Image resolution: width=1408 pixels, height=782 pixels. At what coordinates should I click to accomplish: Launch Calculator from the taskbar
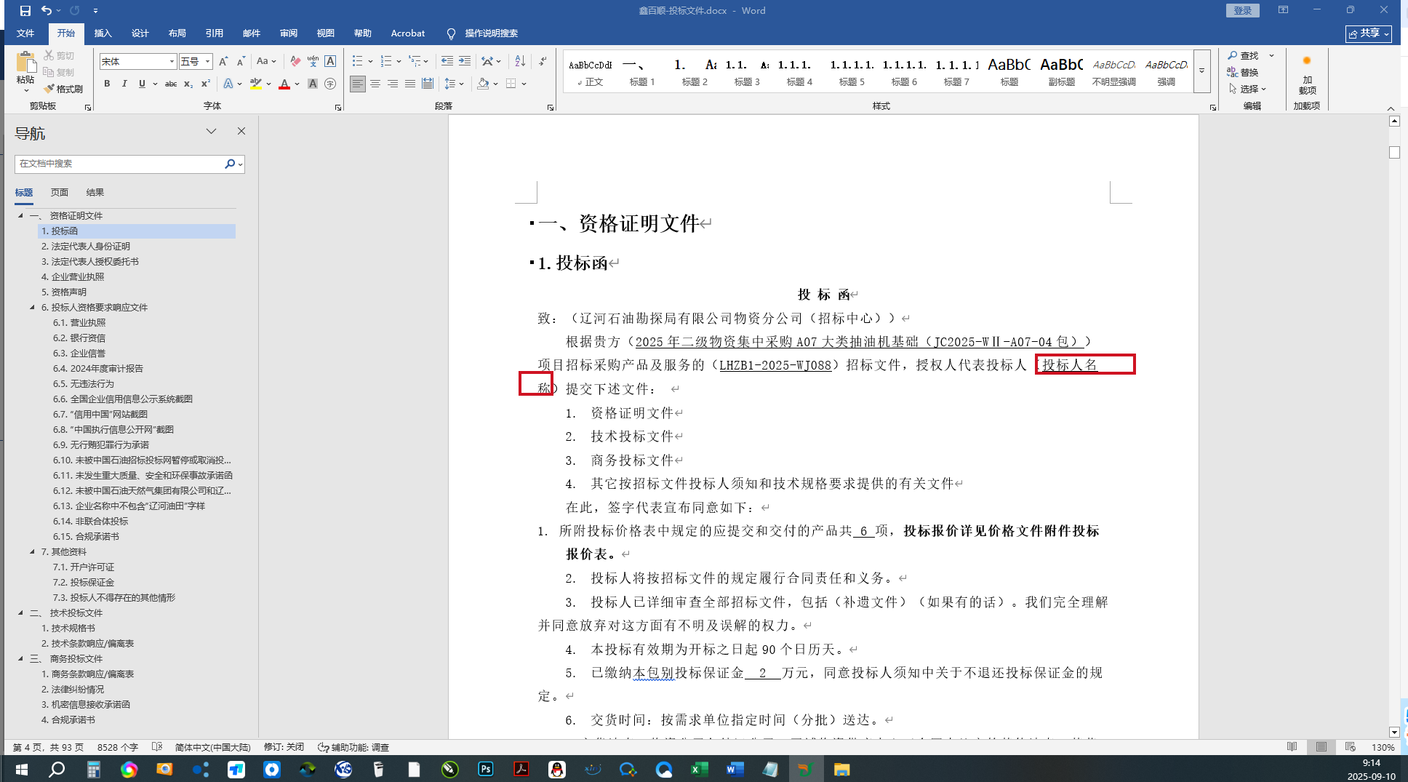(94, 769)
